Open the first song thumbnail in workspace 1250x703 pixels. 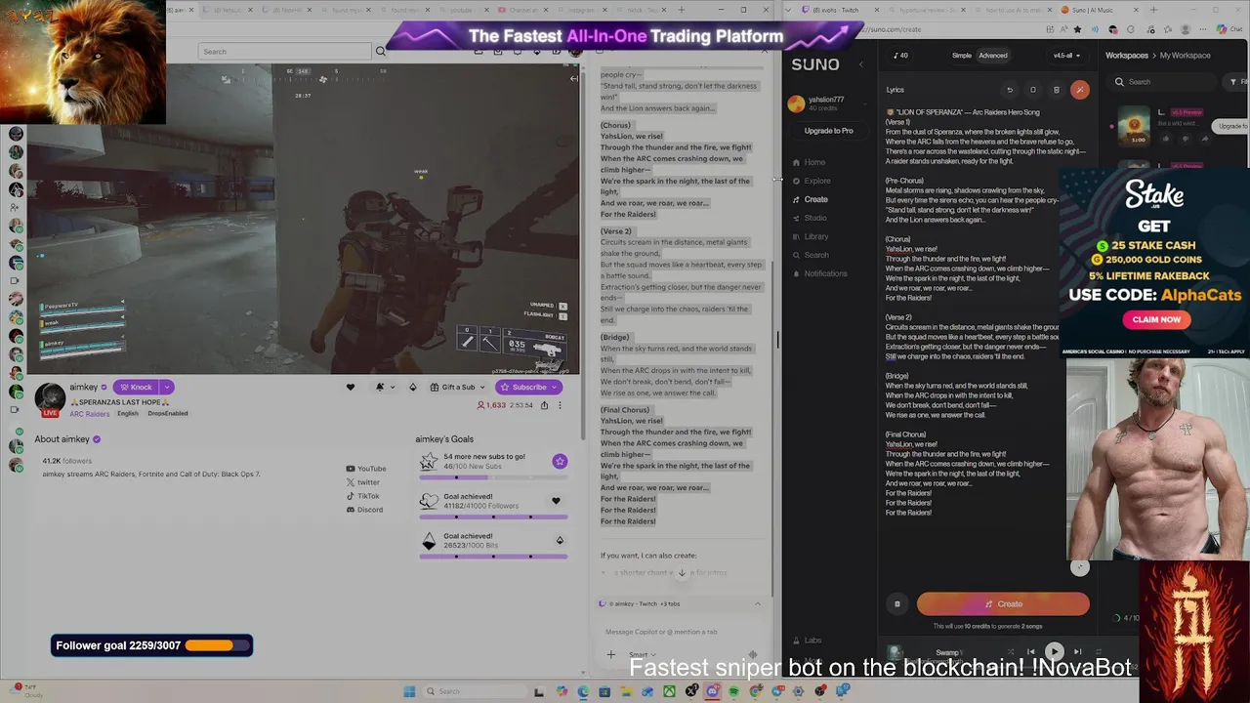[1134, 127]
